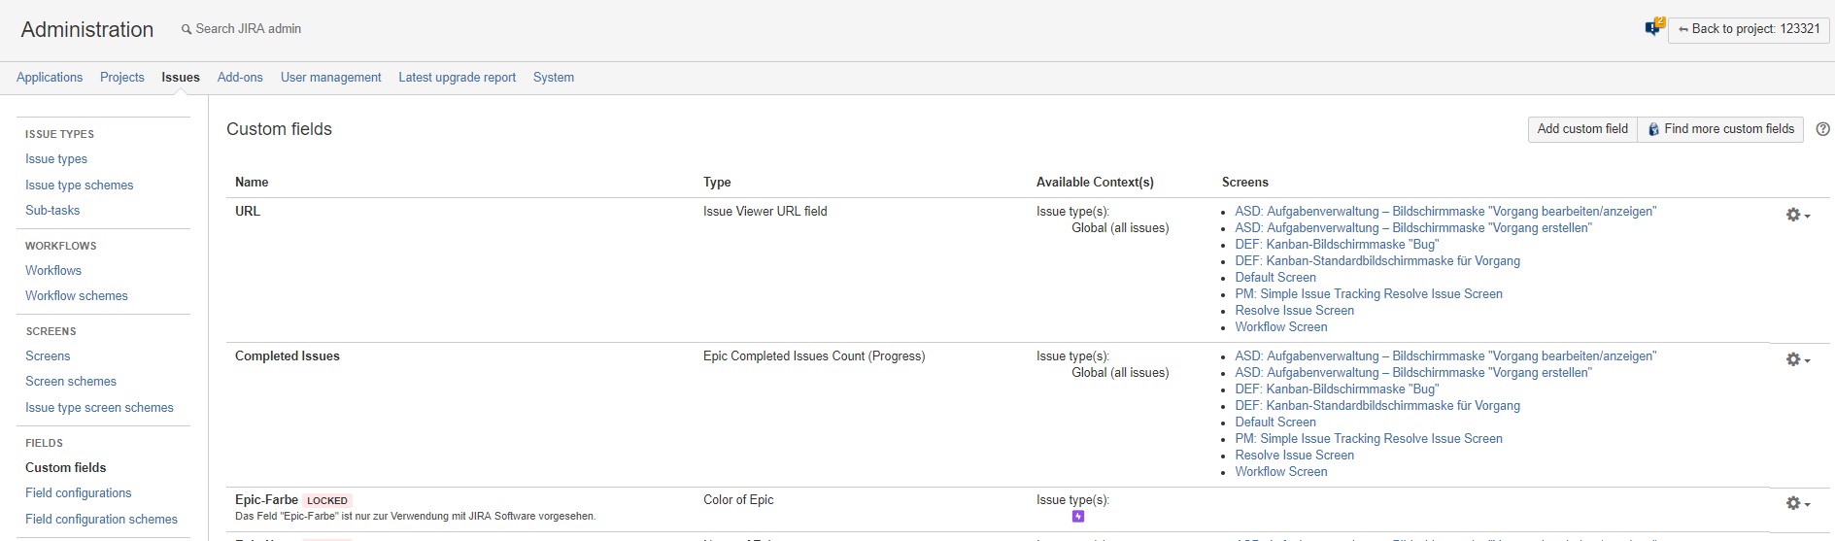Open Workflow schemes sidebar link
Viewport: 1835px width, 541px height.
77,296
